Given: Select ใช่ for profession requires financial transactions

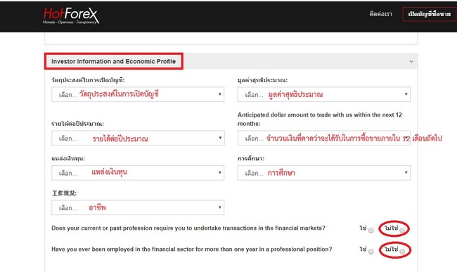Looking at the screenshot, I should 371,231.
